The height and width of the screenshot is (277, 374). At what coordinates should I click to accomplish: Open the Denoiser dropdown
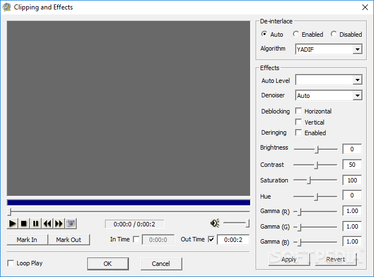(x=357, y=96)
